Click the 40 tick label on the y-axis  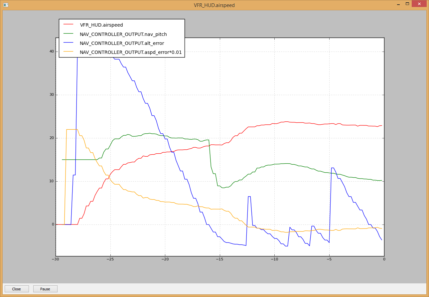(x=52, y=52)
